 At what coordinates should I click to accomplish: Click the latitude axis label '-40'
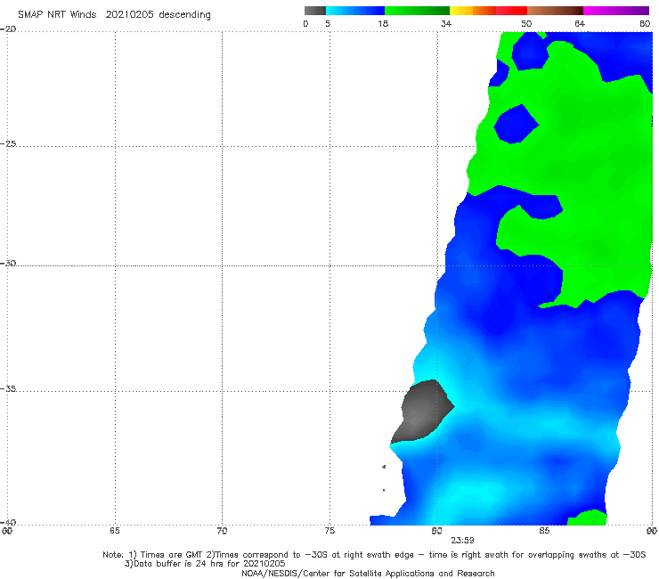(8, 522)
